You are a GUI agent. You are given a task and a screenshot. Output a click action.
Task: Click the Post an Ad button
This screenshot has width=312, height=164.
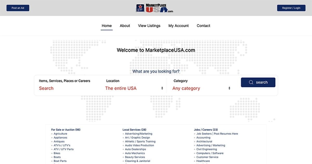click(x=18, y=8)
